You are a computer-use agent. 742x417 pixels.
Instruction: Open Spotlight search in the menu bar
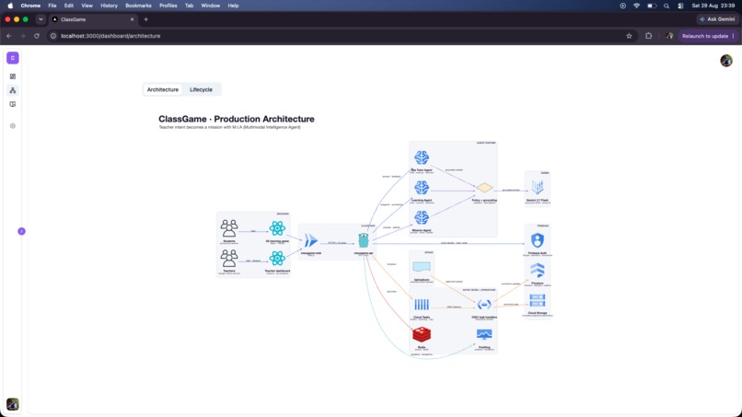[667, 6]
